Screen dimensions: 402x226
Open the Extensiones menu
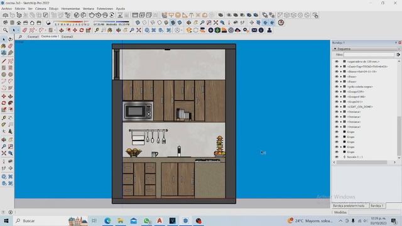tap(105, 8)
